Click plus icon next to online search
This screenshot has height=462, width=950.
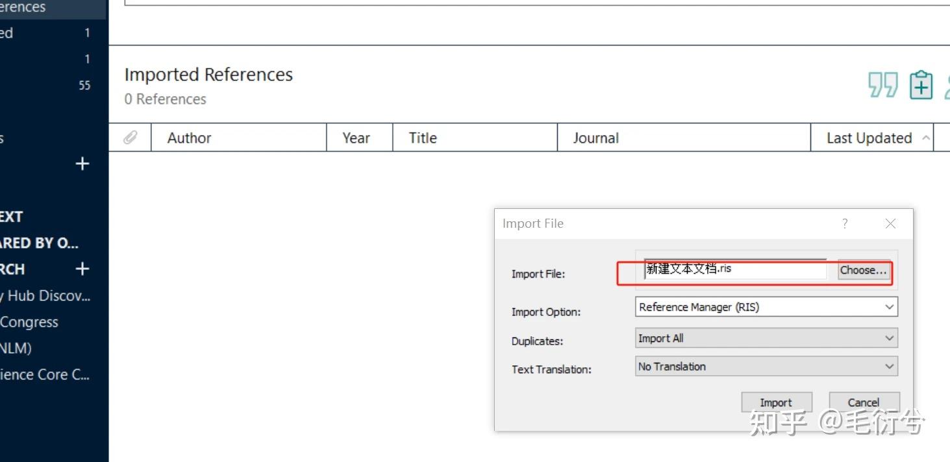click(x=82, y=269)
